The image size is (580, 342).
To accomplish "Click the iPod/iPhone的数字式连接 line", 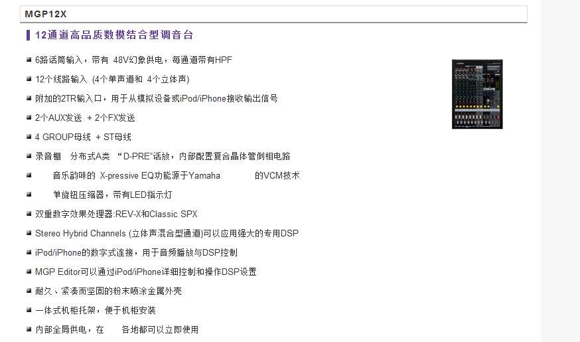I will [x=136, y=252].
